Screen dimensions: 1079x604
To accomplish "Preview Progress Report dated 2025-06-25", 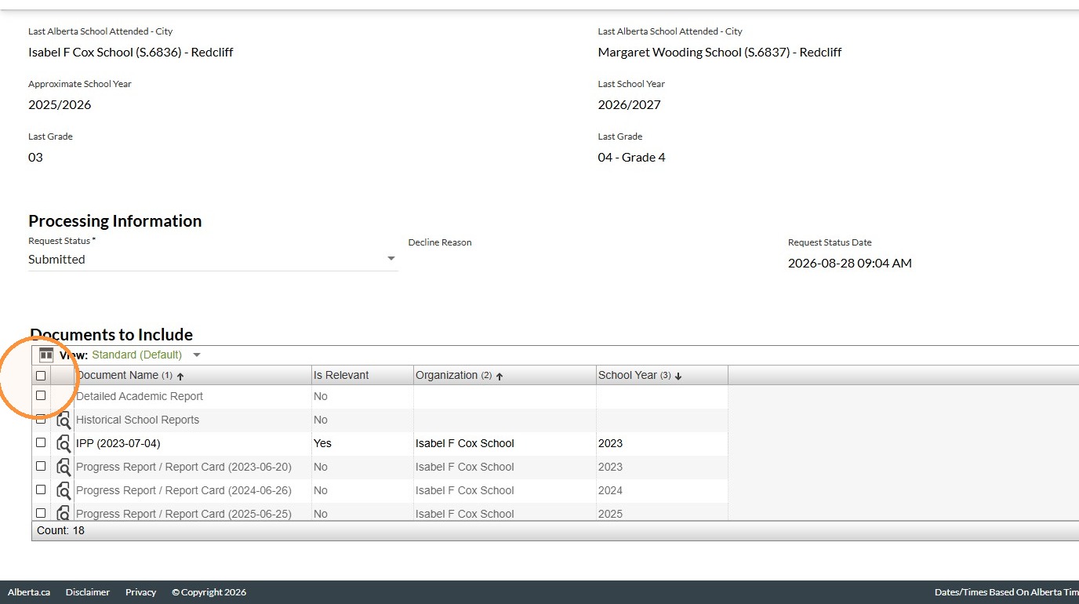I will point(64,513).
